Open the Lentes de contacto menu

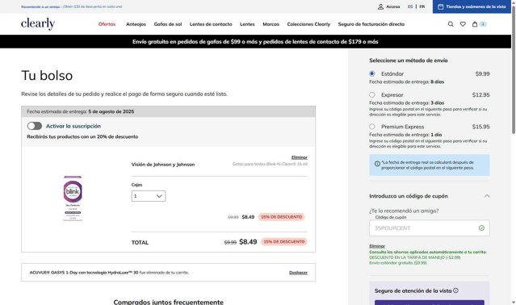pyautogui.click(x=211, y=24)
